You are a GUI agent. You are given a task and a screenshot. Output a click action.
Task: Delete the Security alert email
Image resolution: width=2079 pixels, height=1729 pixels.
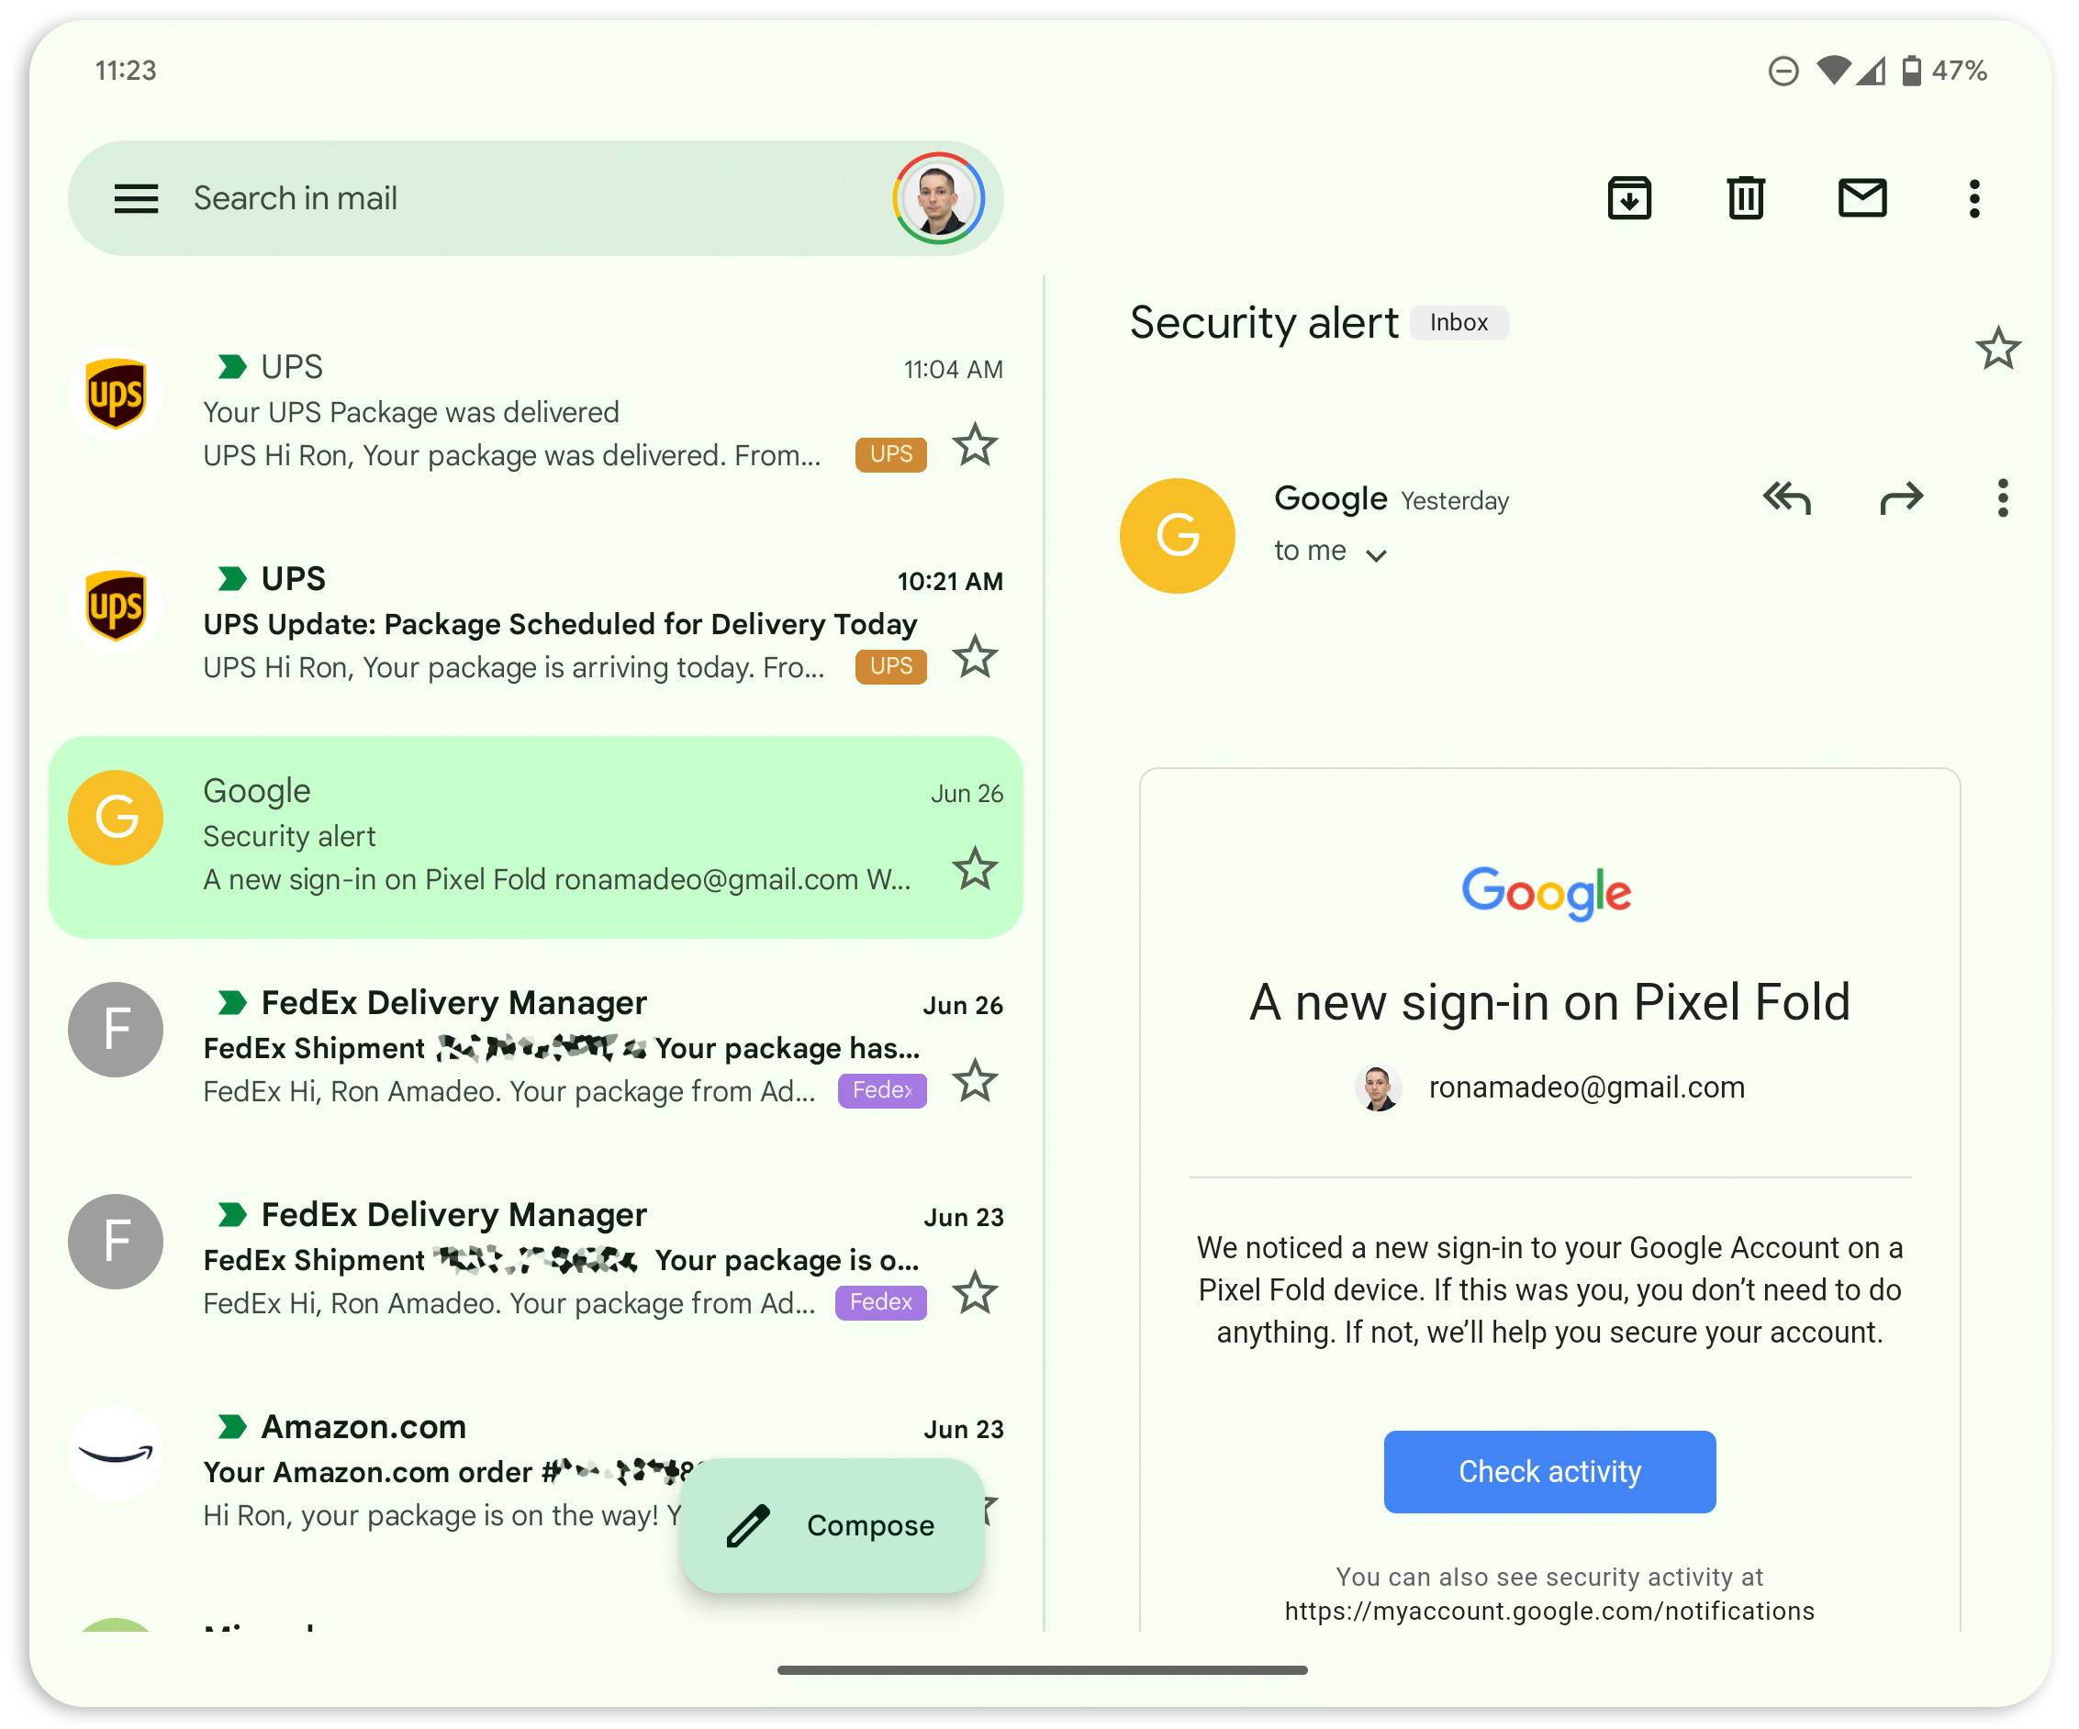point(1744,198)
